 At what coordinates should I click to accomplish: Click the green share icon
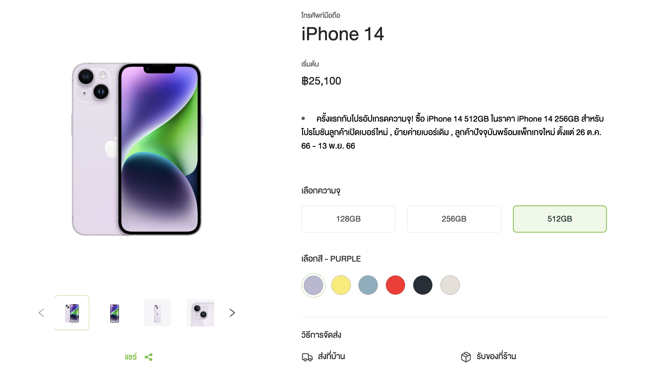point(149,357)
